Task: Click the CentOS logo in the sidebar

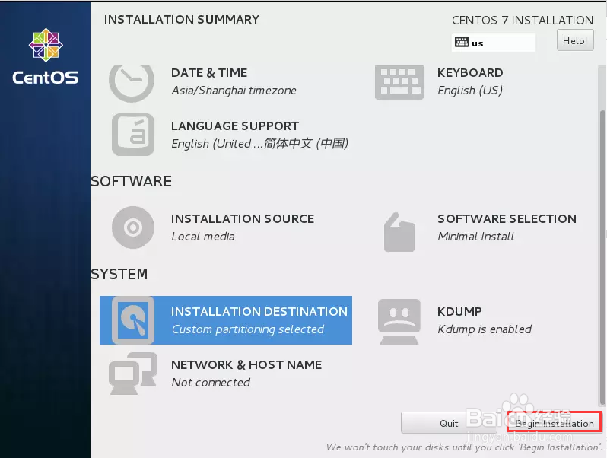Action: 46,56
